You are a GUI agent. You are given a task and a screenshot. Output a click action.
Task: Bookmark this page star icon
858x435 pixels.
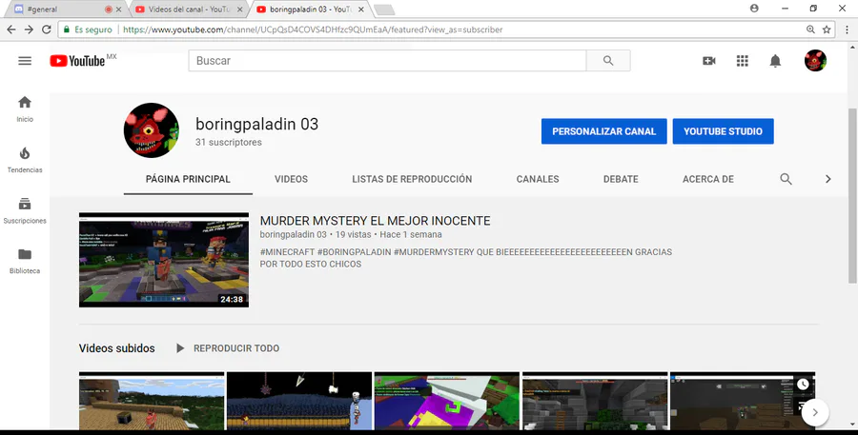pyautogui.click(x=827, y=30)
